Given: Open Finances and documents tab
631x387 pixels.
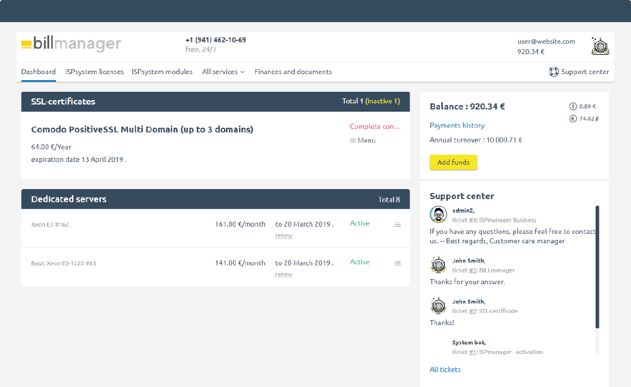Looking at the screenshot, I should point(293,71).
